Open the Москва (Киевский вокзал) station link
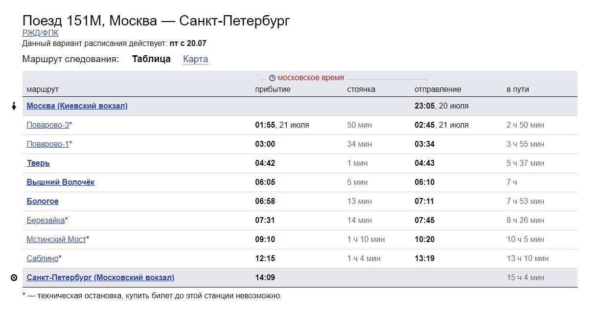Image resolution: width=596 pixels, height=311 pixels. [77, 106]
